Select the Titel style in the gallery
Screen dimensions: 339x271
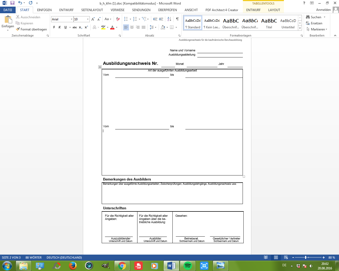269,23
